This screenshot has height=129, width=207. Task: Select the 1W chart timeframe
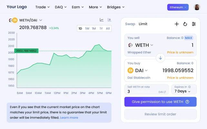pyautogui.click(x=87, y=29)
